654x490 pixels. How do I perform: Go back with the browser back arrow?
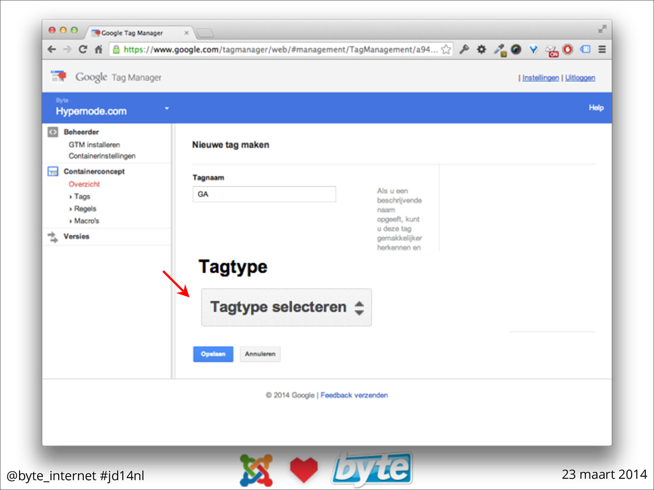point(52,49)
